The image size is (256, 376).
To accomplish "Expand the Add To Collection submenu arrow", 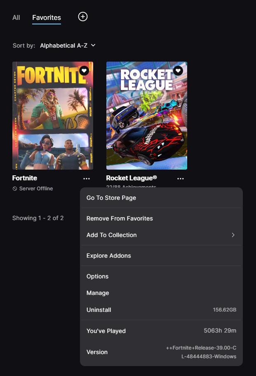I will (x=233, y=235).
